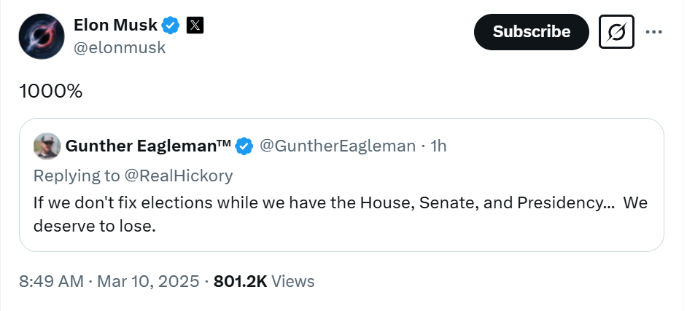Image resolution: width=687 pixels, height=311 pixels.
Task: Click the Replying to label text
Action: pyautogui.click(x=77, y=176)
